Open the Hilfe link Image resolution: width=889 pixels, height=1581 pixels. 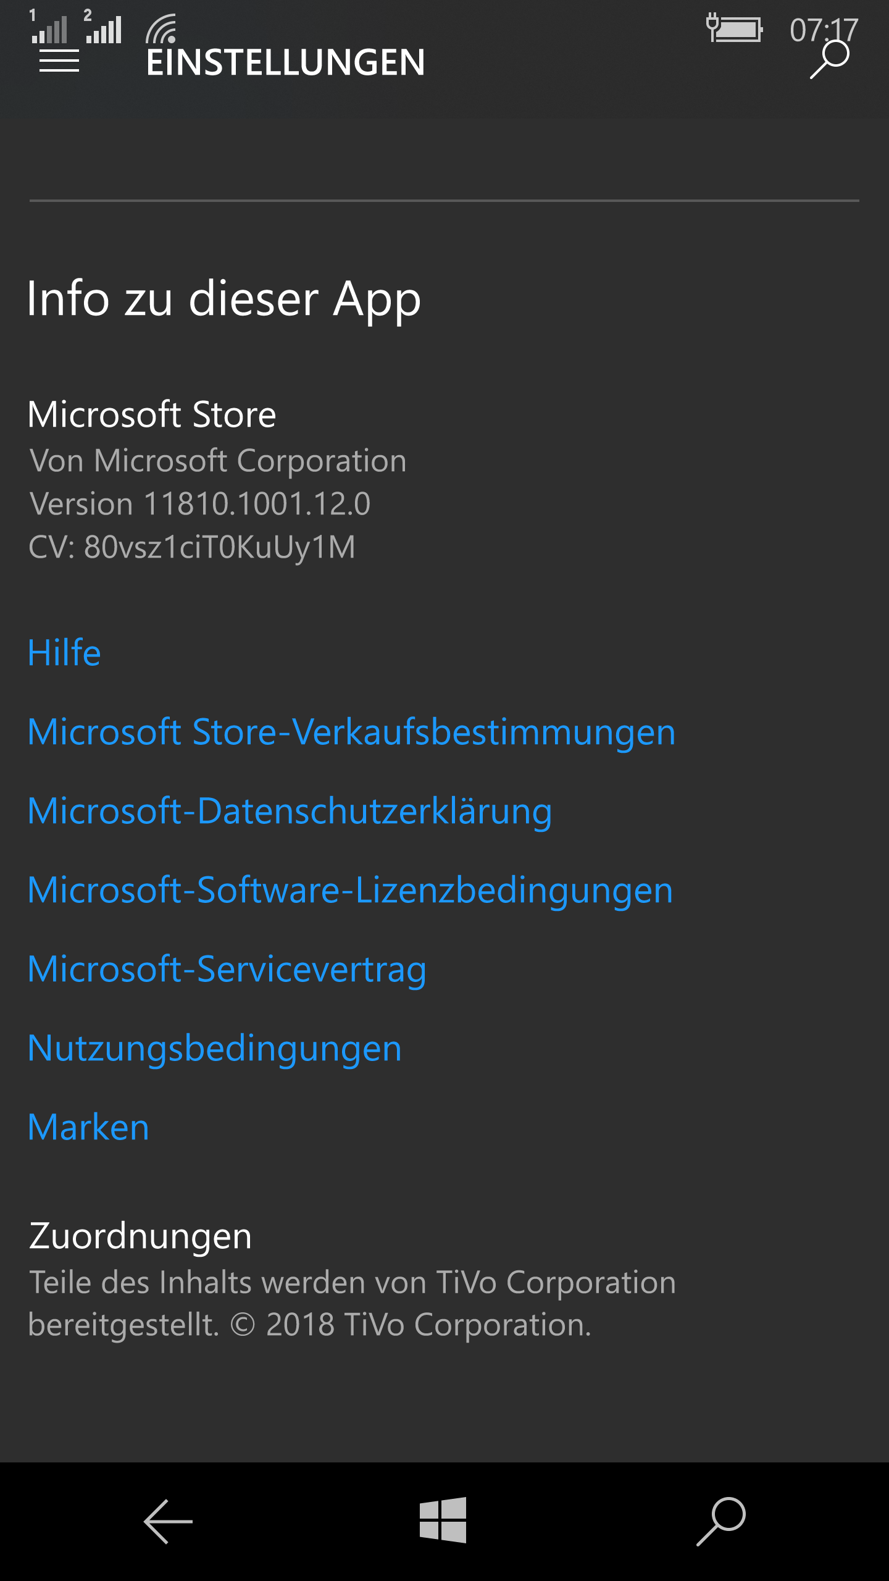[x=64, y=653]
